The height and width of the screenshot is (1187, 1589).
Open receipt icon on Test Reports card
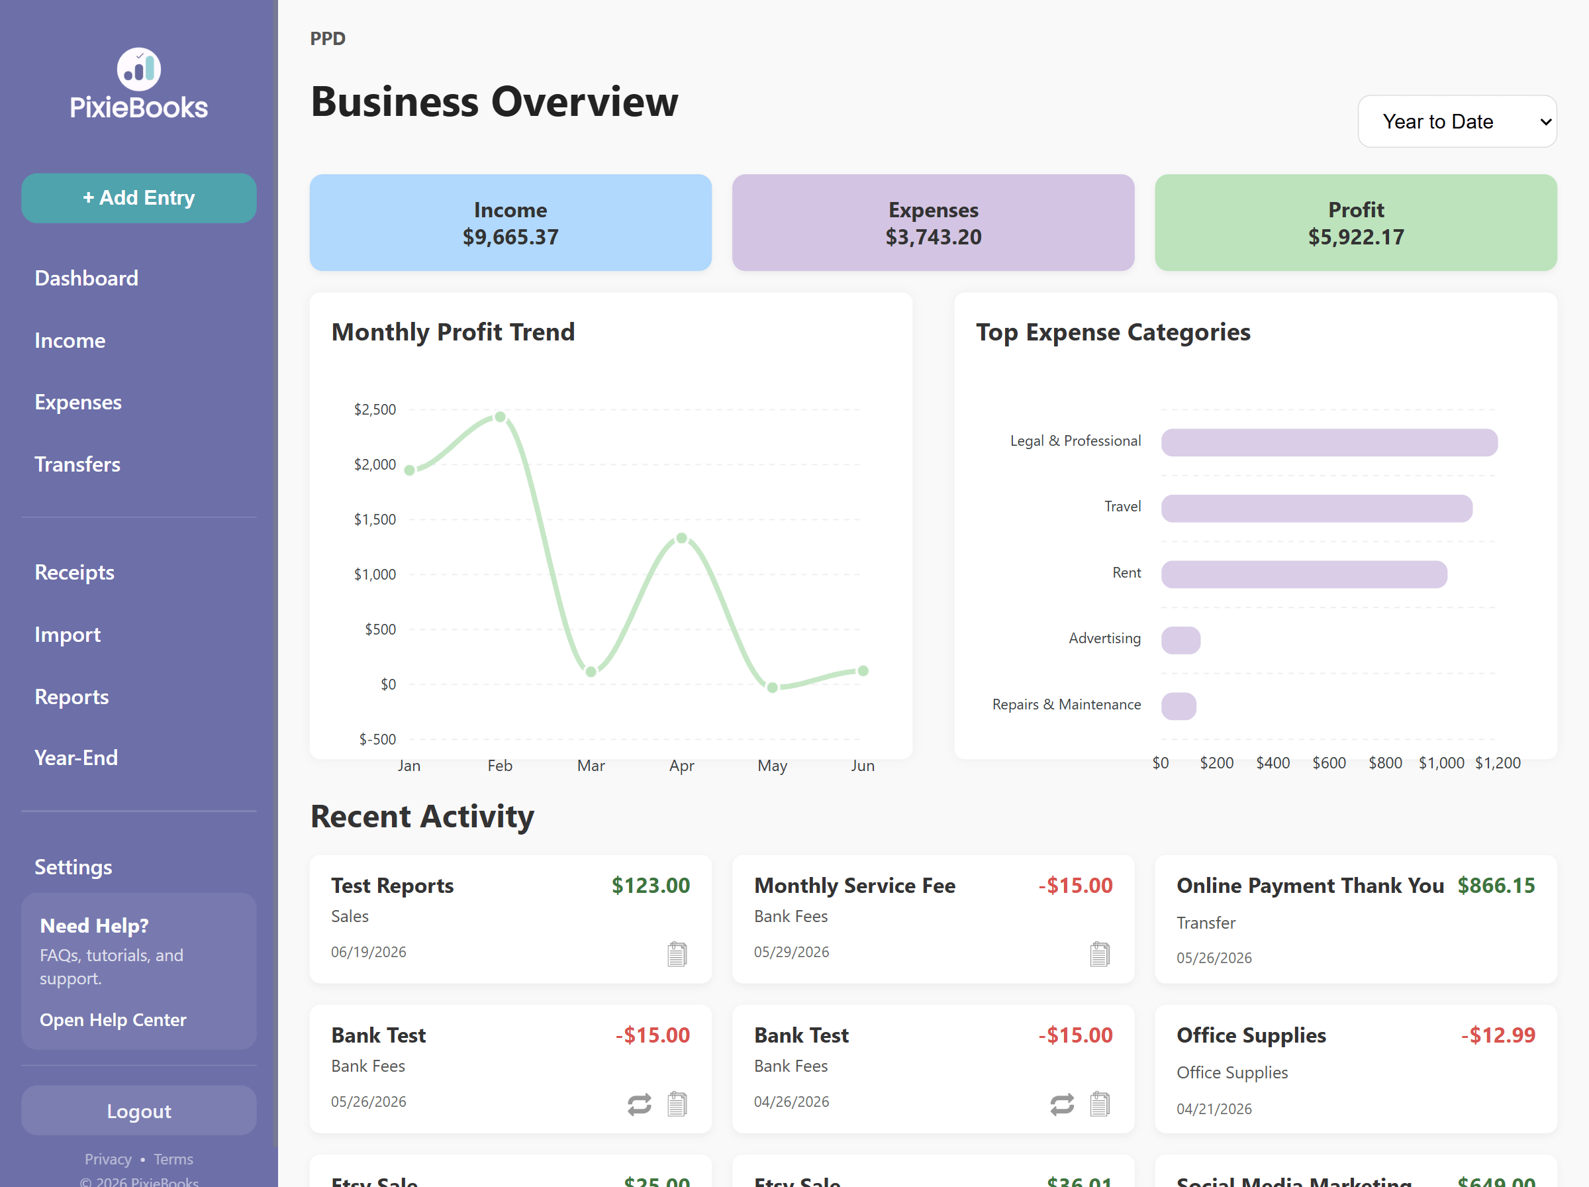(x=677, y=955)
